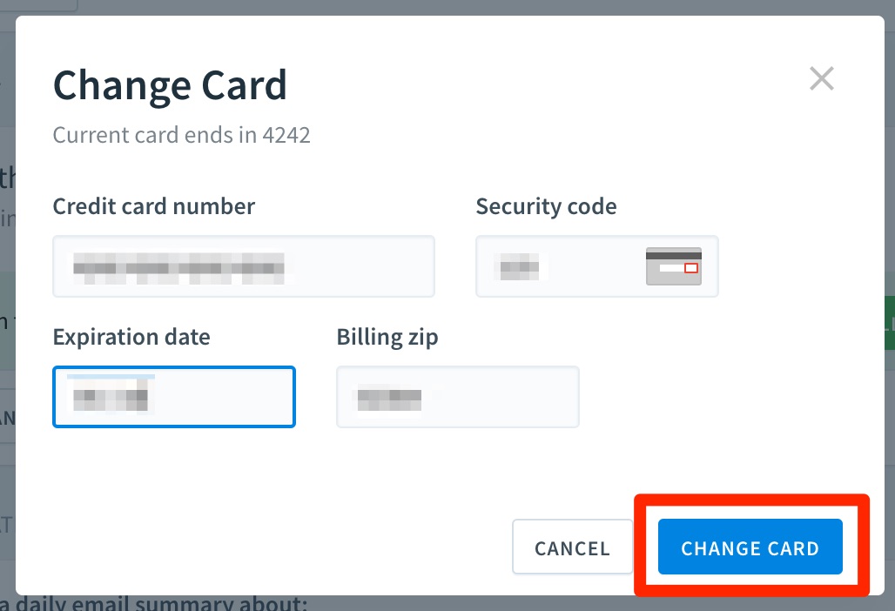The width and height of the screenshot is (895, 611).
Task: Click the card back CVC icon
Action: click(674, 265)
